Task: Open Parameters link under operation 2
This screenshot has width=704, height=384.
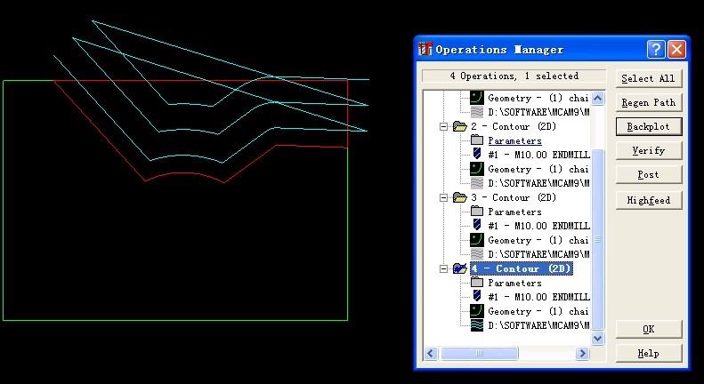Action: point(515,140)
